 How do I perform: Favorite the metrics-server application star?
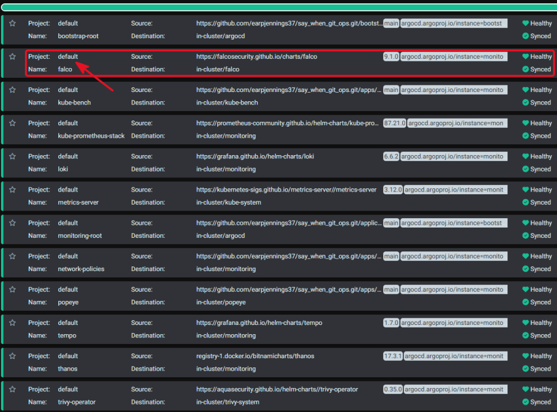pos(13,189)
